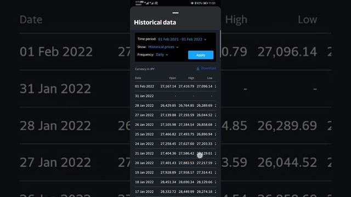Screen dimensions: 351x197
Task: Tap the drag handle above Historical data
Action: point(175,13)
